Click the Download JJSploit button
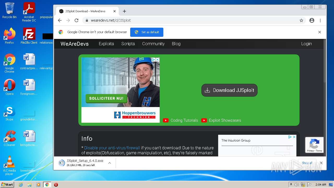The height and width of the screenshot is (188, 334). click(x=229, y=90)
